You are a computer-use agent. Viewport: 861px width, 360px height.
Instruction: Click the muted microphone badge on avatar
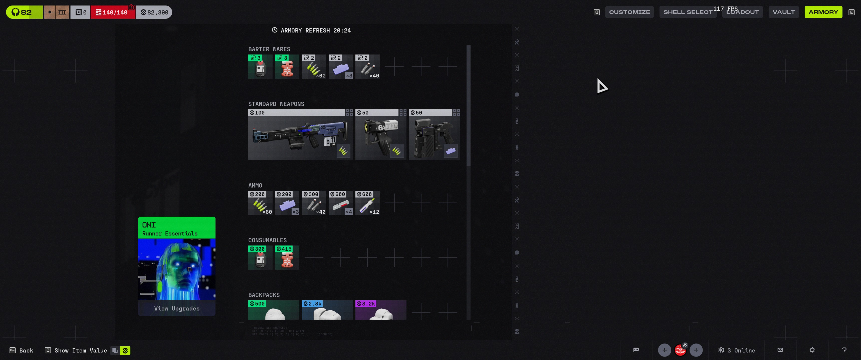pos(685,345)
